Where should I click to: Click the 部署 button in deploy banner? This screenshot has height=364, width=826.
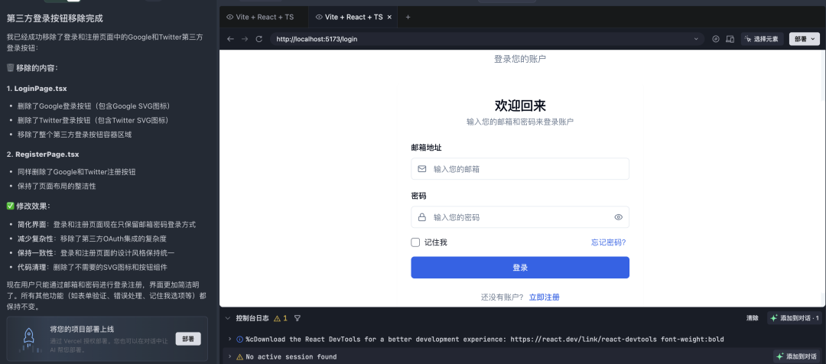[x=188, y=339]
